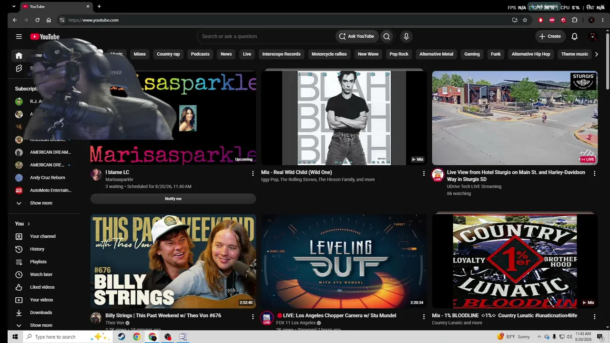Open the AdBlock Plus (ABP) extension
Viewport: 610px width, 343px height.
coord(552,20)
